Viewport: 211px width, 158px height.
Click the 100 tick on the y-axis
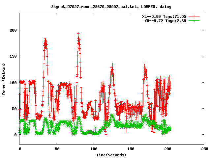pyautogui.click(x=13, y=82)
